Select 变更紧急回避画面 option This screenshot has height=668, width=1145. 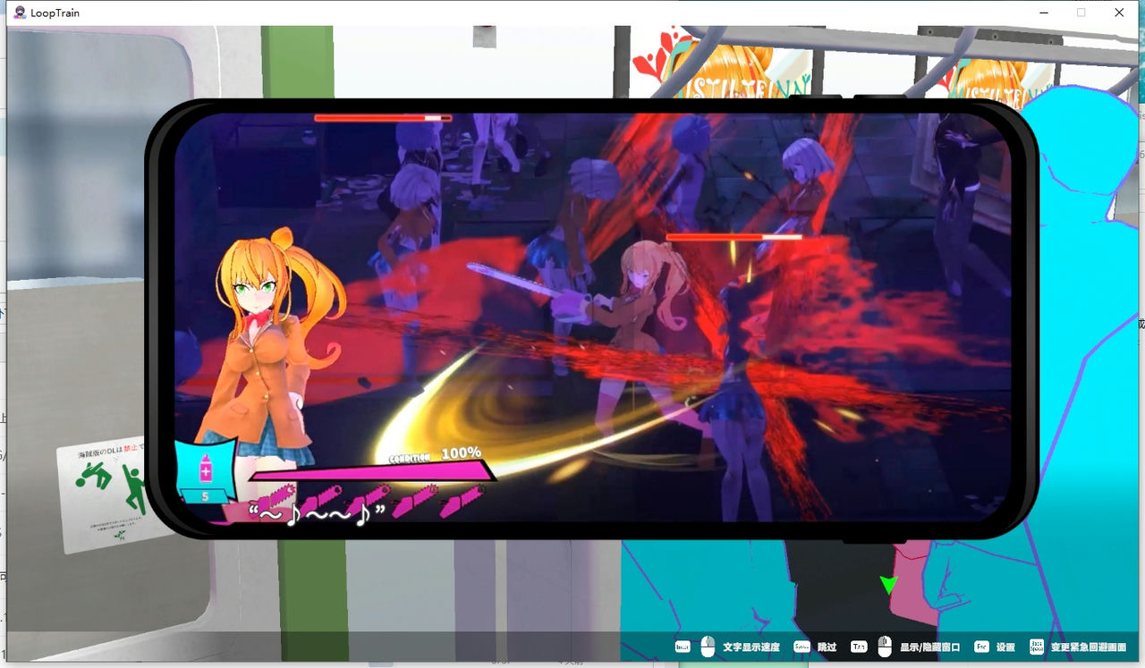coord(1088,647)
